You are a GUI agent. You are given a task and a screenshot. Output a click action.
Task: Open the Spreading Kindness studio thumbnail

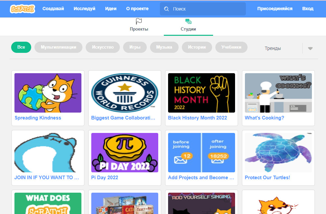[x=48, y=93]
